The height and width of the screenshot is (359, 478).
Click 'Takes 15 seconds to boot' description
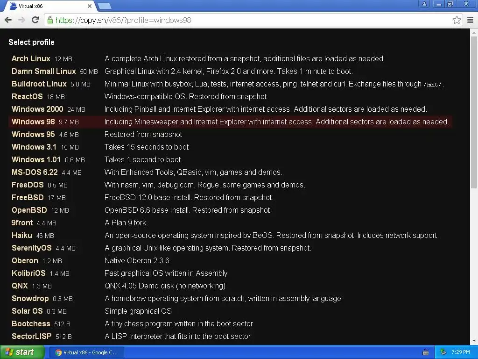(146, 147)
